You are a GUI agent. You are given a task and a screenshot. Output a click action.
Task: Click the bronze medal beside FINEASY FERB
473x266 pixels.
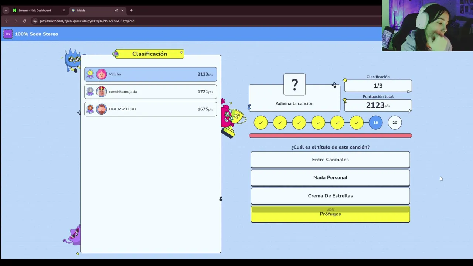tap(90, 109)
